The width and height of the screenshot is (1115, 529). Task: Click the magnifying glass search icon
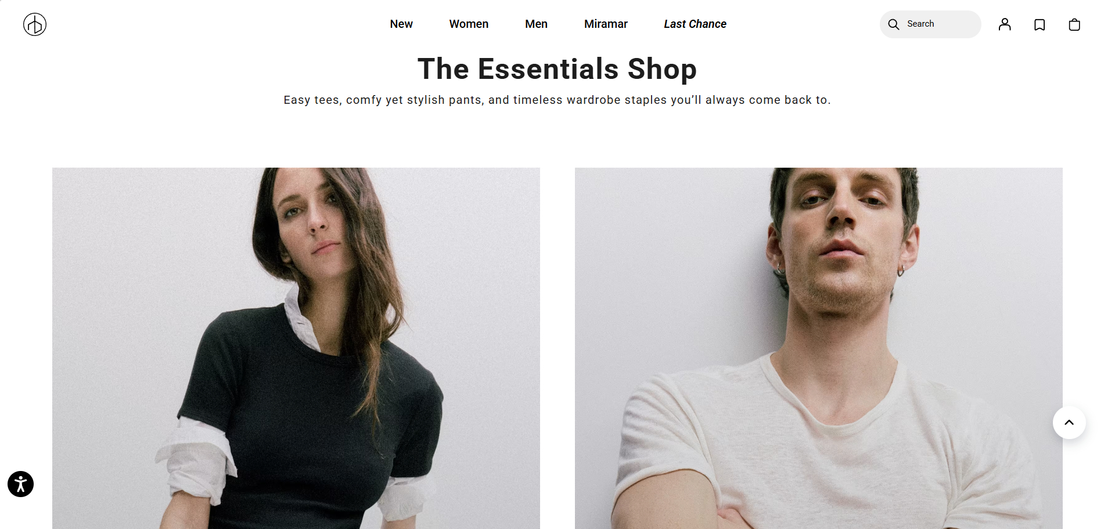pyautogui.click(x=894, y=24)
